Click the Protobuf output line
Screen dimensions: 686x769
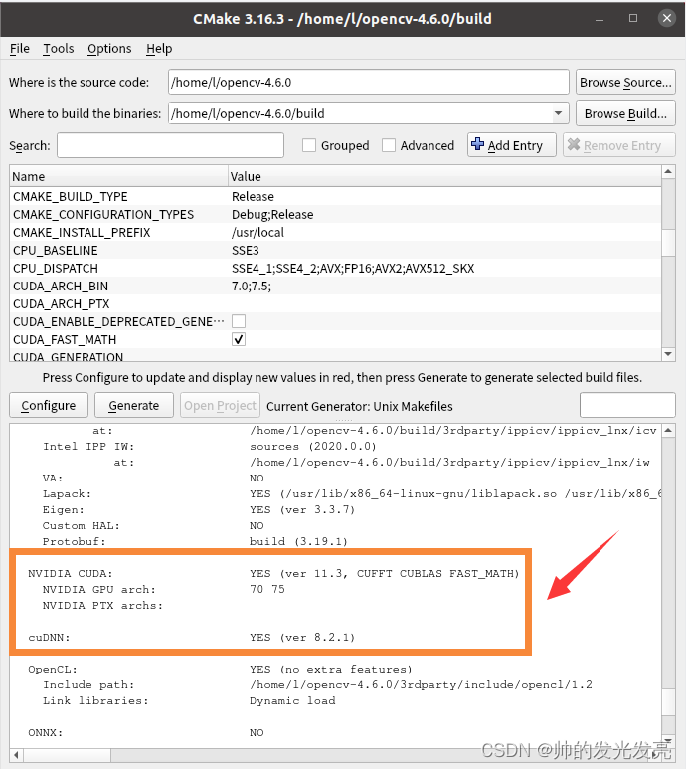(x=195, y=541)
